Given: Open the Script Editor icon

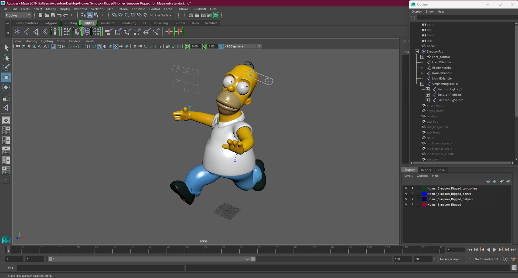Looking at the screenshot, I should [514, 268].
